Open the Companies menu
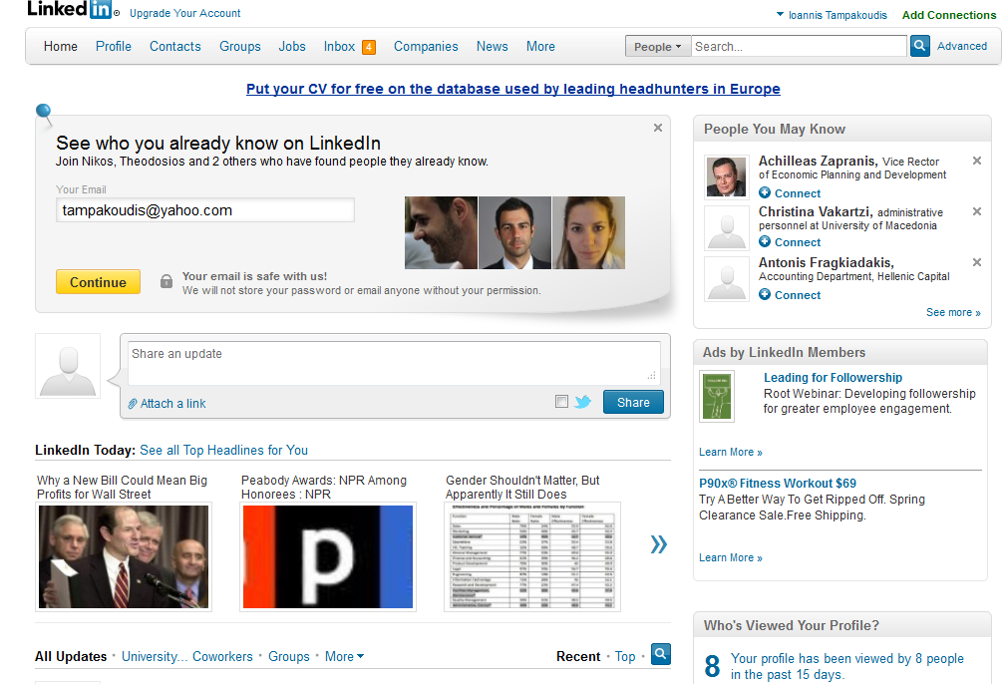 tap(426, 46)
